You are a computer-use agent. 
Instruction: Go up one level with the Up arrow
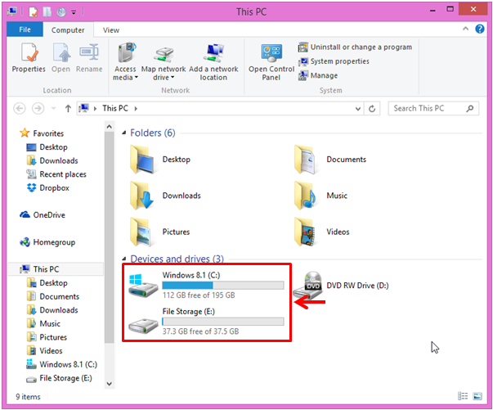[68, 109]
